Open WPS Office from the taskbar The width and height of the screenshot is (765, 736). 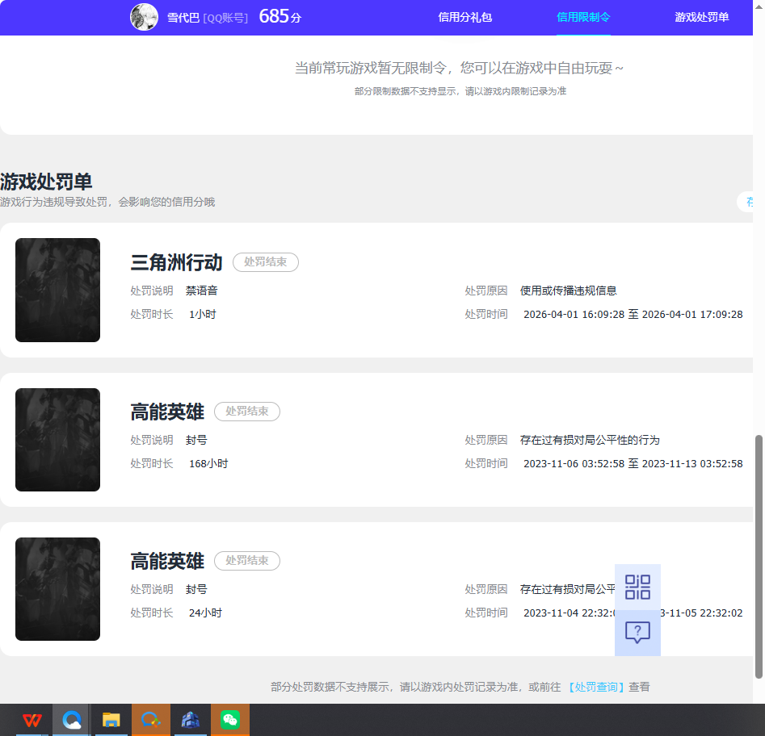pos(32,720)
